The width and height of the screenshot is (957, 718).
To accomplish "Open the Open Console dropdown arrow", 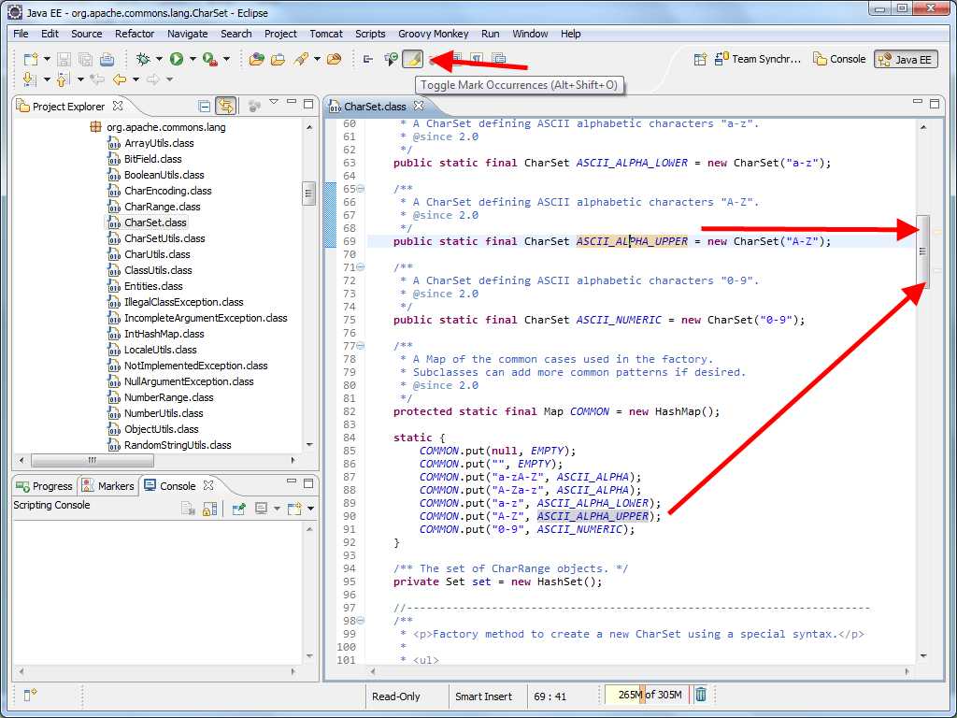I will coord(310,508).
